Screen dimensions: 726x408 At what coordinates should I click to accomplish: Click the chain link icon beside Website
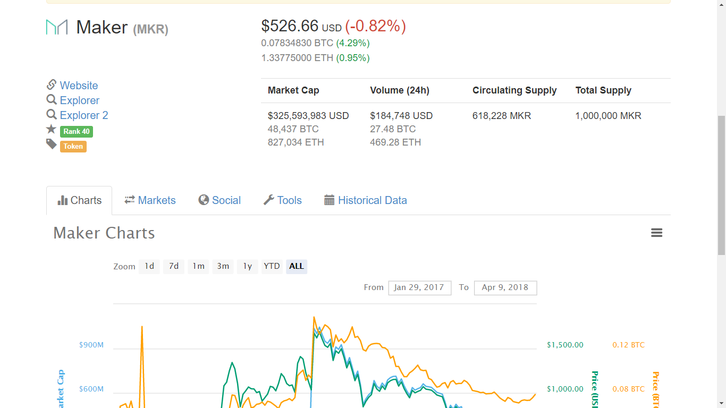coord(52,85)
